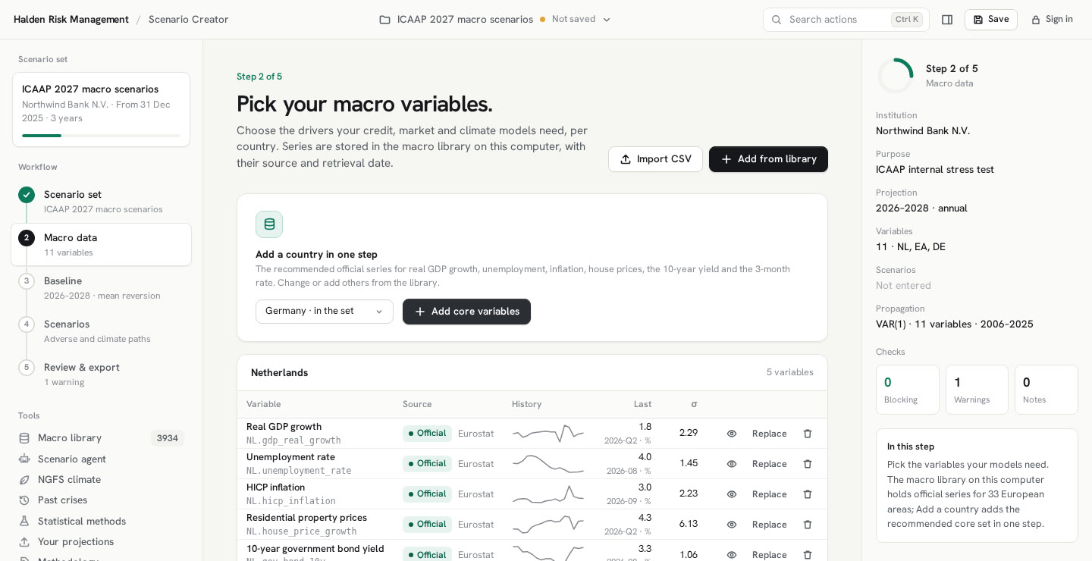Open the Macro library tool
Screen dimensions: 1092x561
pyautogui.click(x=101, y=438)
